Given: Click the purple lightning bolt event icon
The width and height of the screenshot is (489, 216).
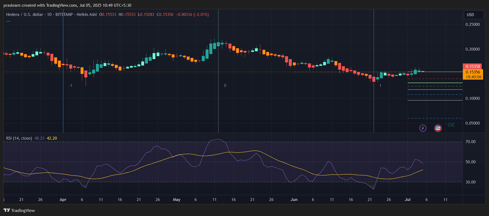Looking at the screenshot, I should pos(423,128).
